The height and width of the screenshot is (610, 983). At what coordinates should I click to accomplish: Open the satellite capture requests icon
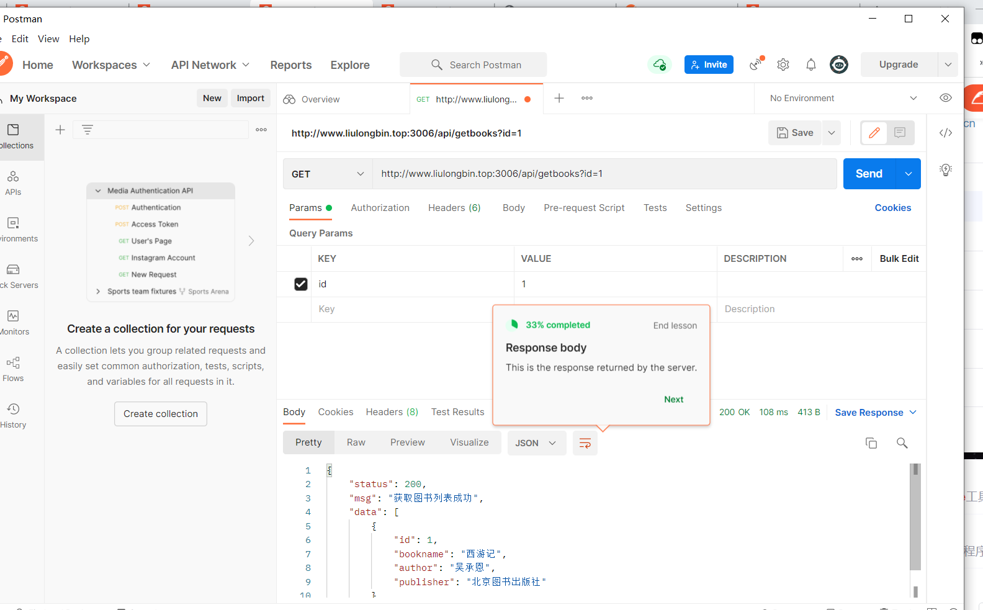tap(756, 65)
